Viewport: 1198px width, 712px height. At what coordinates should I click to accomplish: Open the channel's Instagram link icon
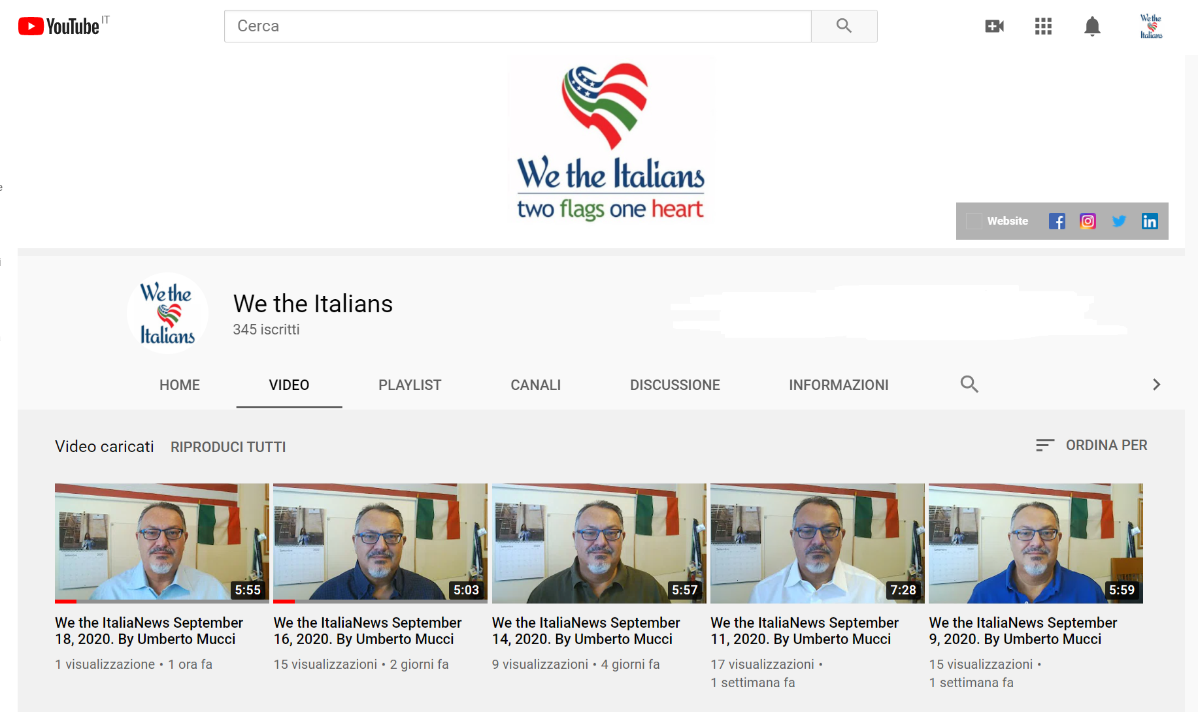pyautogui.click(x=1088, y=221)
